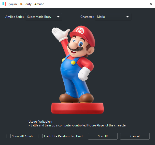Tick the Hack: Use Random Tag Uuid checkbox
155x145 pixels.
tap(41, 136)
